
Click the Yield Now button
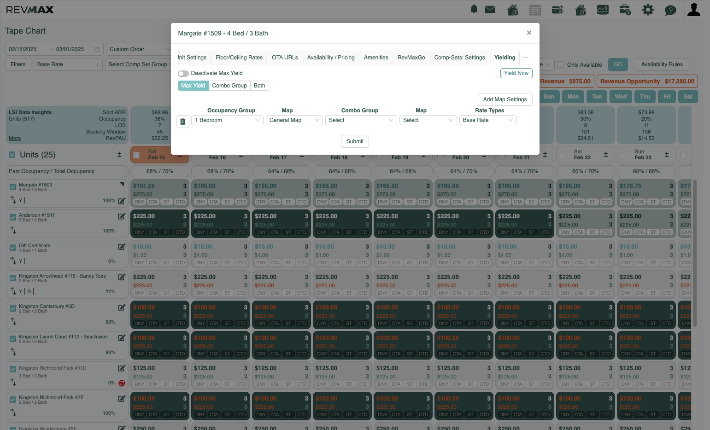click(x=516, y=73)
